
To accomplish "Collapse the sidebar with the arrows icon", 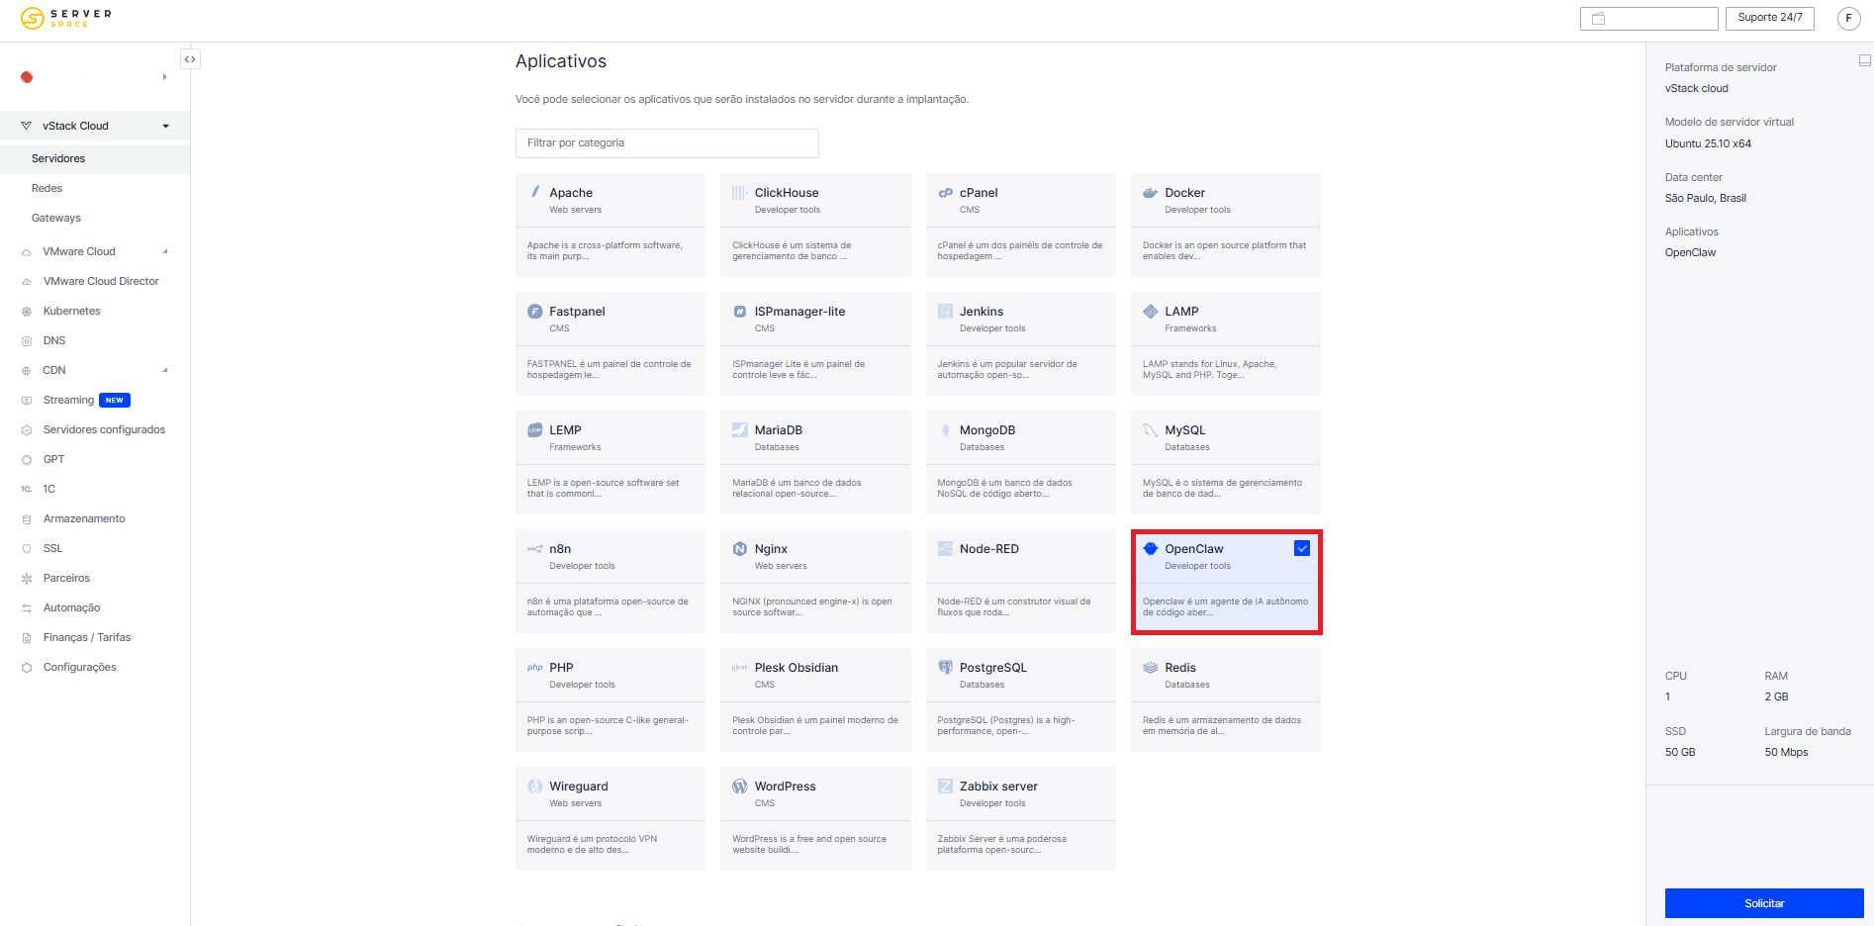I will coord(190,59).
